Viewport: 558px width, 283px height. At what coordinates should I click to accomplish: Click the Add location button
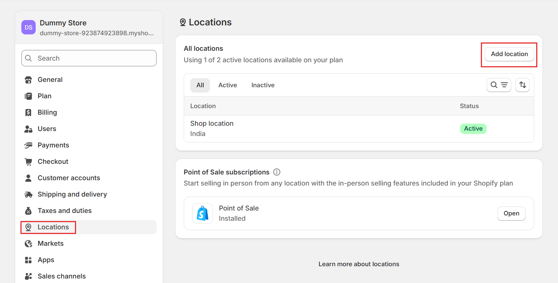(x=509, y=54)
